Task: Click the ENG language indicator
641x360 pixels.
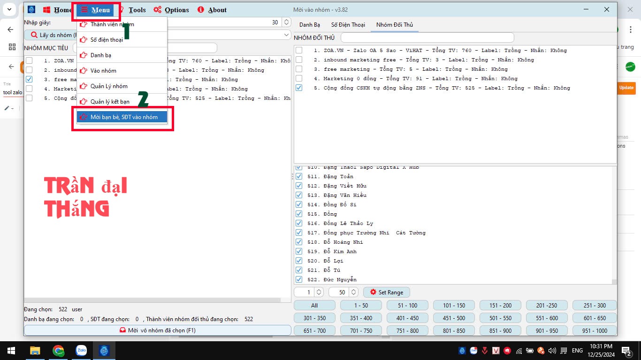Action: (577, 351)
